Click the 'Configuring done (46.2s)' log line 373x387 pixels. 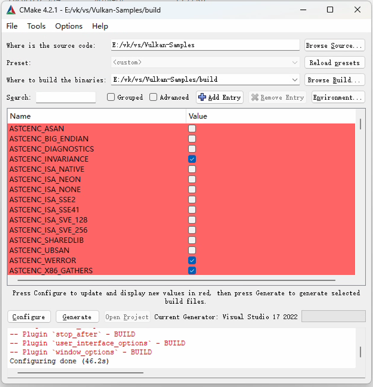pos(59,361)
